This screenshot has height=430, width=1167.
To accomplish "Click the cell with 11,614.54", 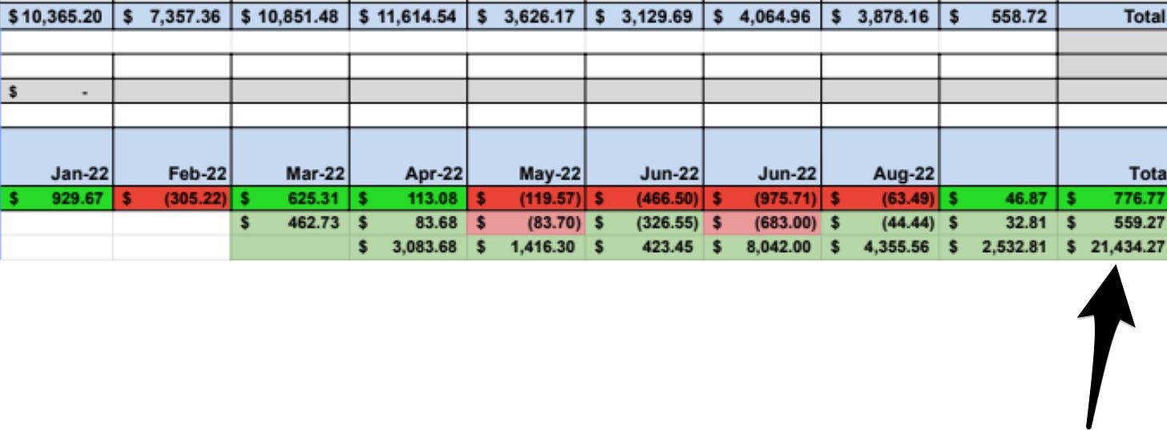I will click(408, 16).
